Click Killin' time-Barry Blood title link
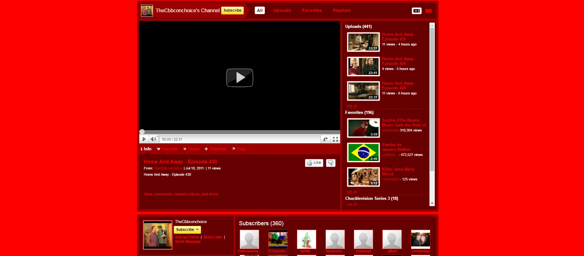 point(398,172)
